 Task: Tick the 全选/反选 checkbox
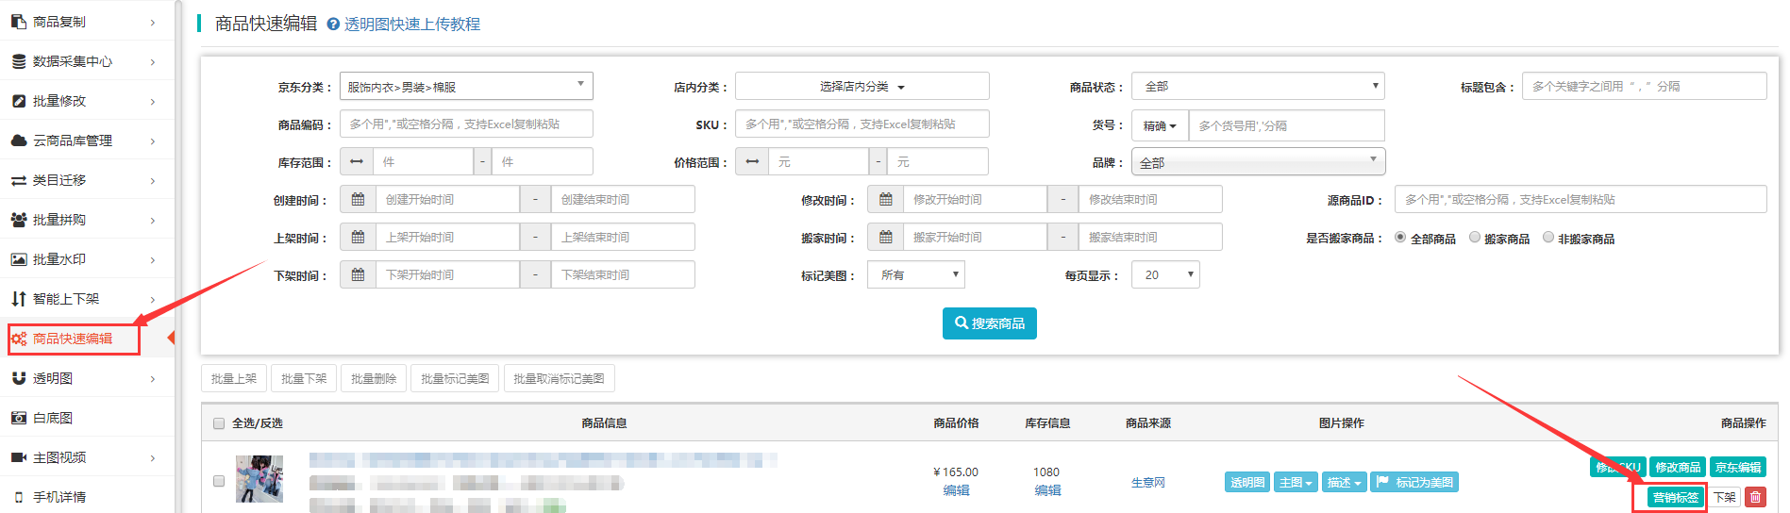219,423
